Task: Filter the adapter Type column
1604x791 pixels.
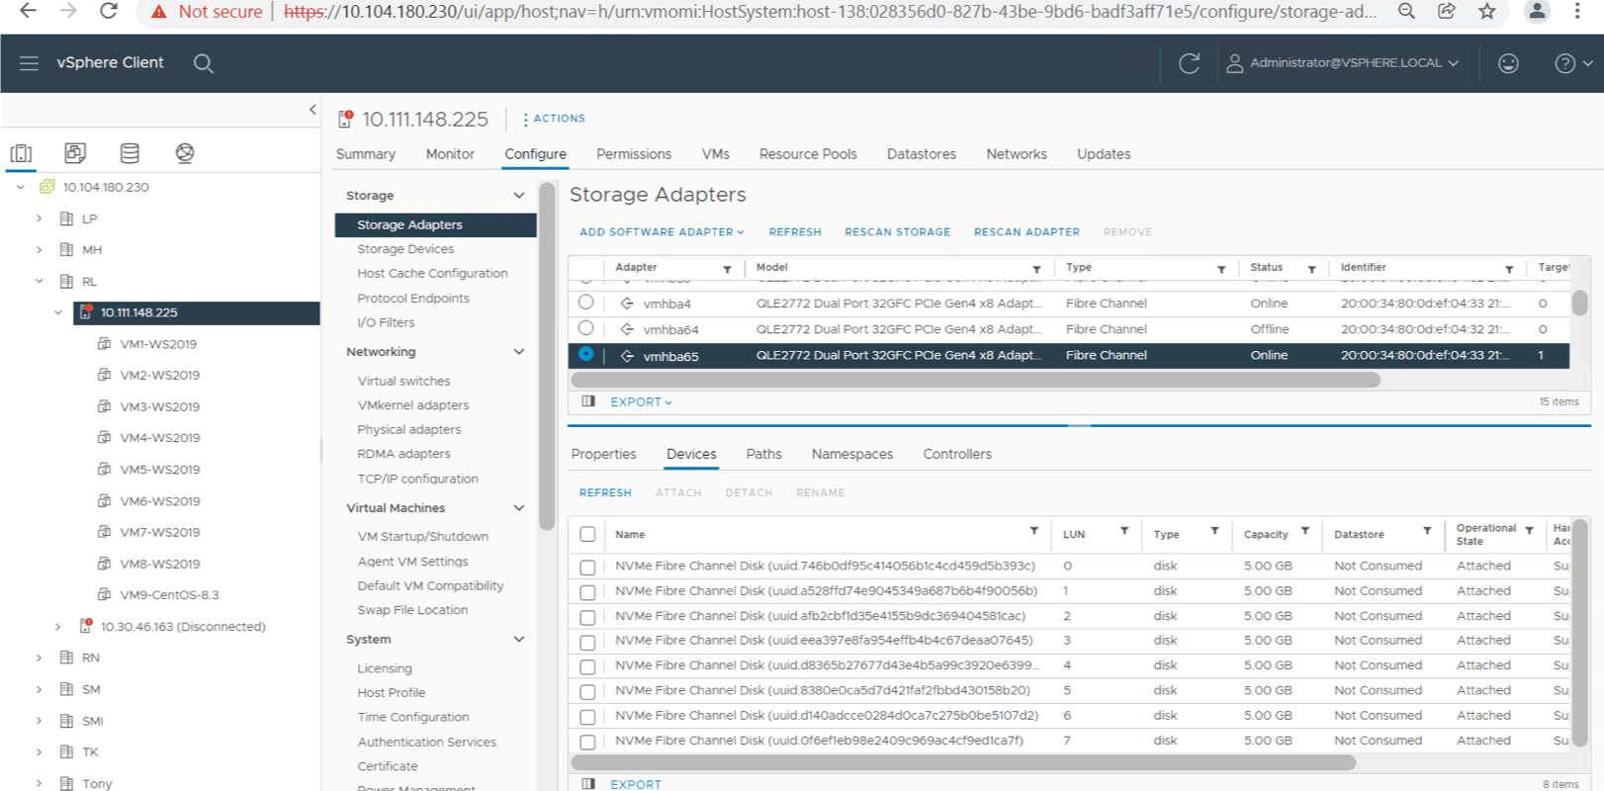Action: (1221, 269)
